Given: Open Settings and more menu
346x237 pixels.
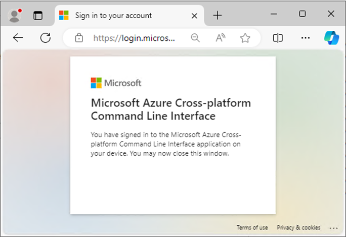Looking at the screenshot, I should [x=306, y=38].
